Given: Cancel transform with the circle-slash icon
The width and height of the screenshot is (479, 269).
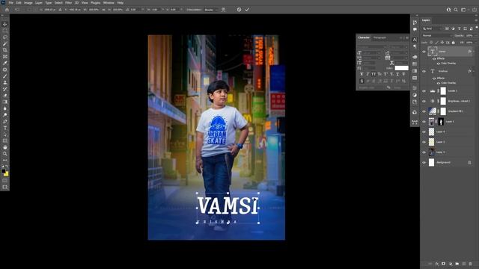Looking at the screenshot, I should click(239, 10).
